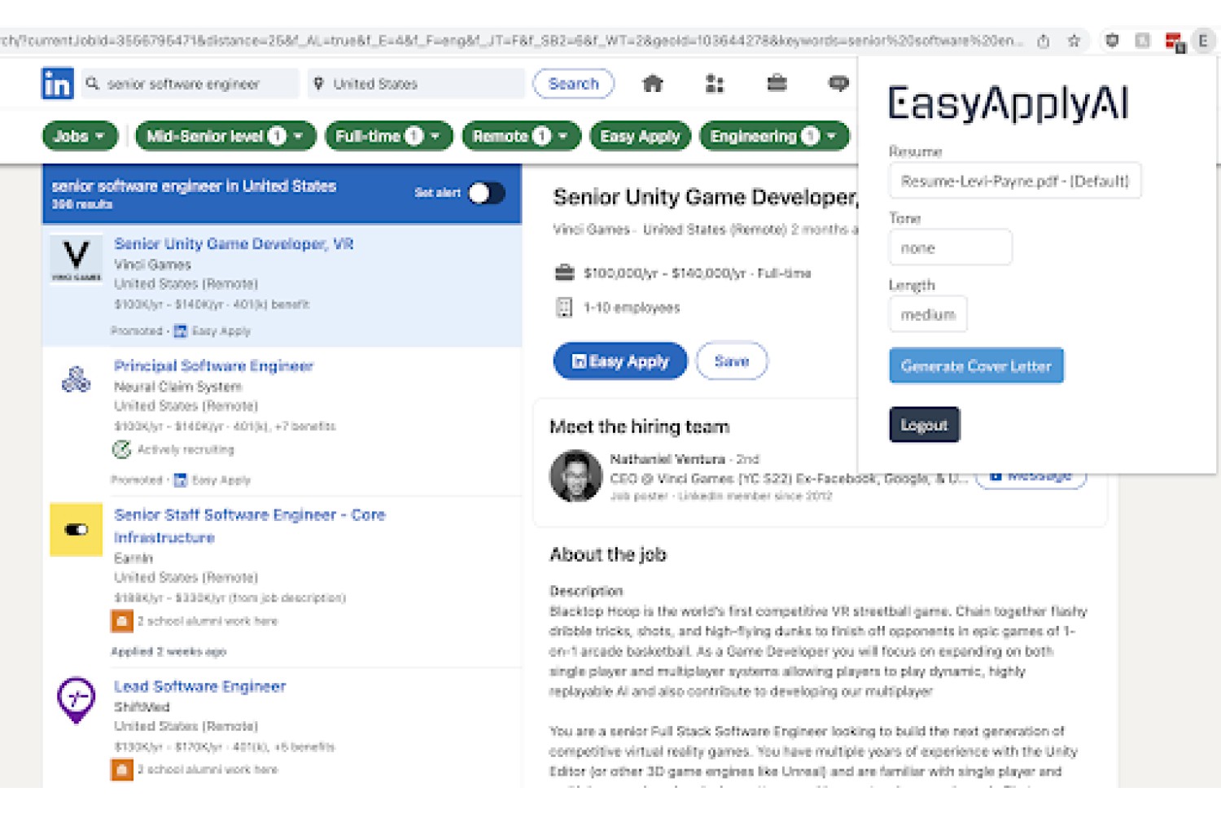Viewport: 1221px width, 814px height.
Task: Open the Length dropdown set to medium
Action: 928,314
